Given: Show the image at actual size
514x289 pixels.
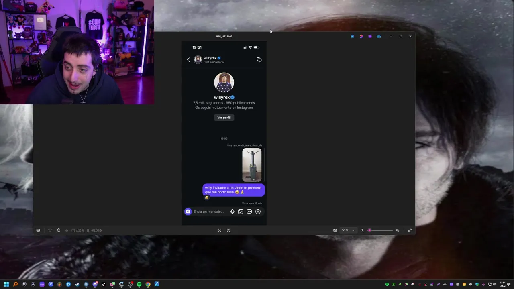Looking at the screenshot, I should tap(228, 230).
